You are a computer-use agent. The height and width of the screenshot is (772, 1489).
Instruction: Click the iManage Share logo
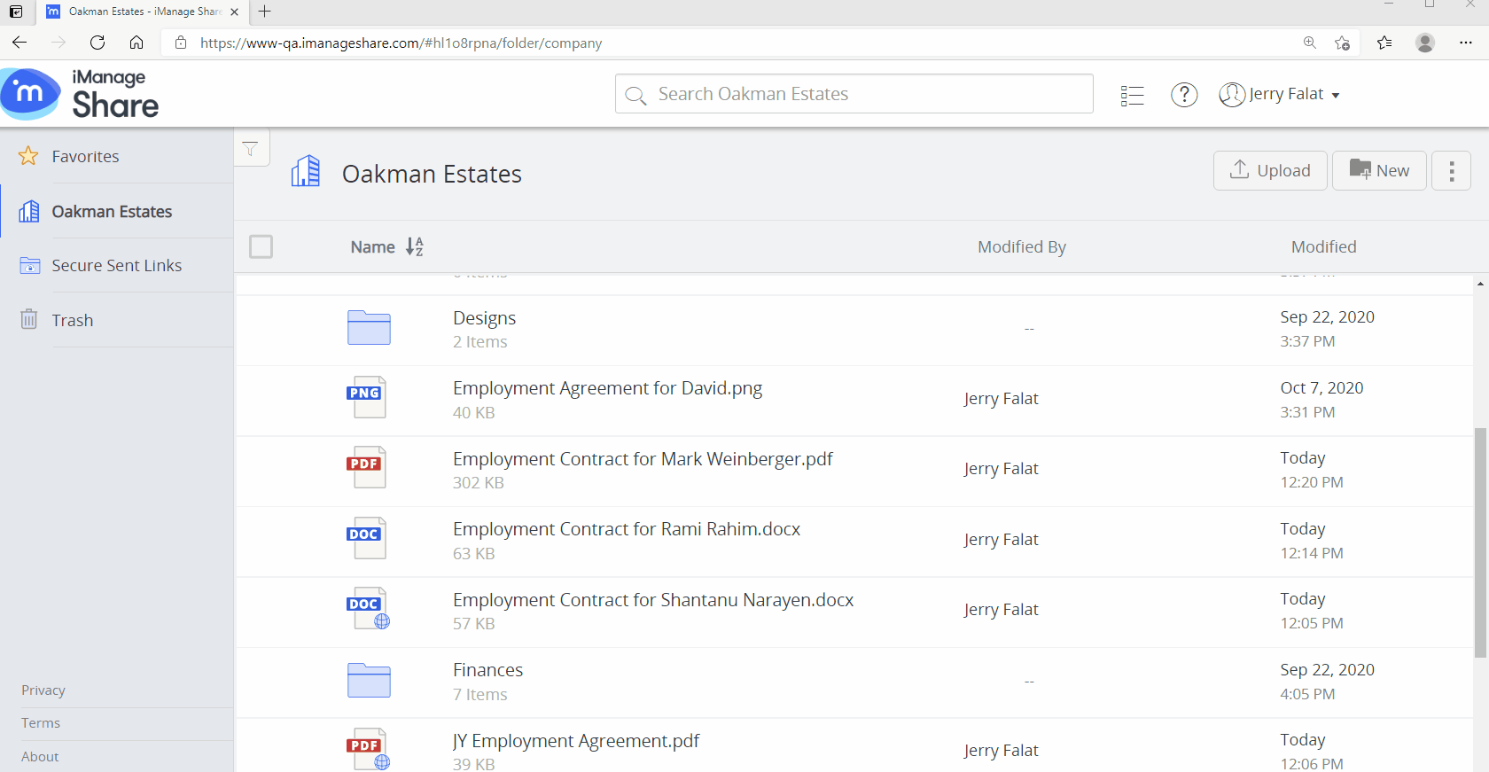click(x=80, y=94)
